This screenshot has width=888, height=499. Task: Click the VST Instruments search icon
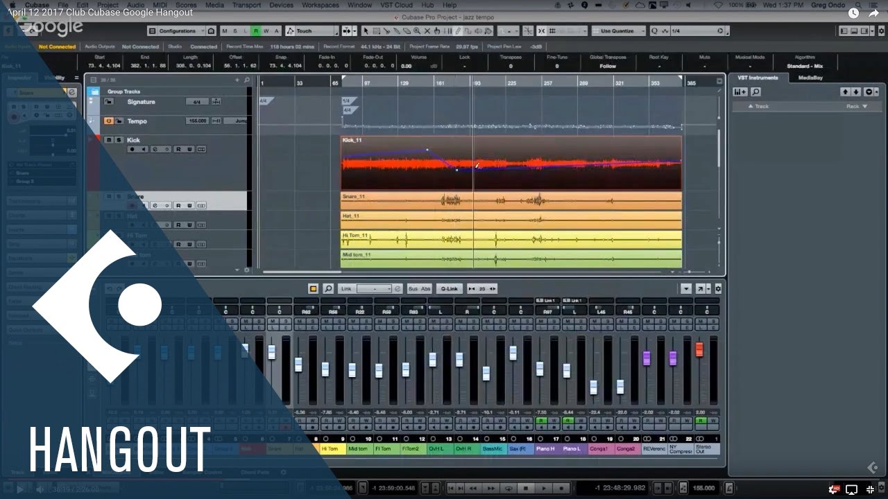(755, 91)
